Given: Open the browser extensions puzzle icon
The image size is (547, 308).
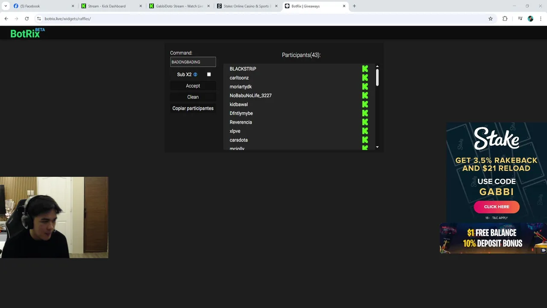Looking at the screenshot, I should (505, 19).
